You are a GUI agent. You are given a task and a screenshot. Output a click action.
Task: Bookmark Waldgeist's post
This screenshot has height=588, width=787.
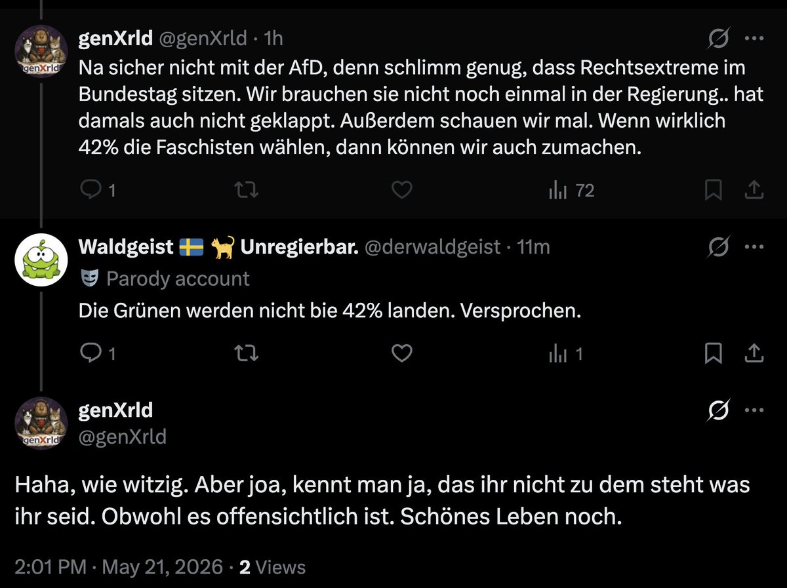point(713,354)
